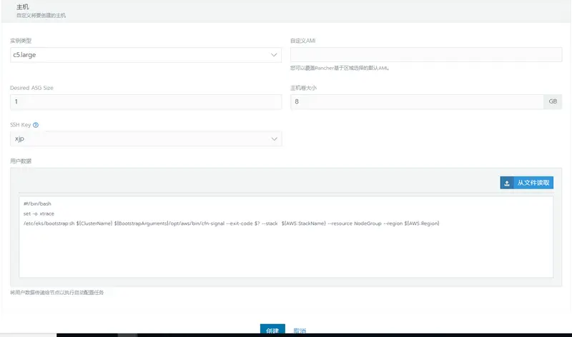Viewport: 572px width, 337px height.
Task: Click the upload icon on read-from-file button
Action: [507, 183]
